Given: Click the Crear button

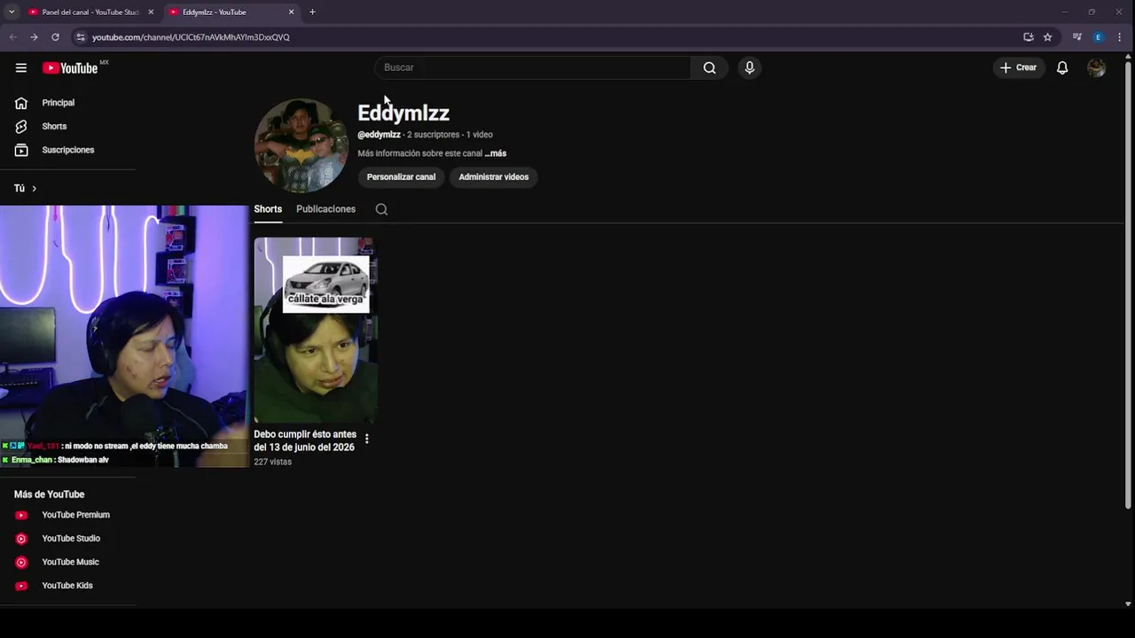Looking at the screenshot, I should click(1018, 68).
